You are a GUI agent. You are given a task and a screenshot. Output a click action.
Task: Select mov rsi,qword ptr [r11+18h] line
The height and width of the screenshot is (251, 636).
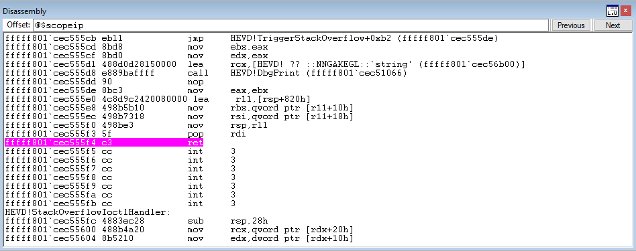pyautogui.click(x=179, y=116)
